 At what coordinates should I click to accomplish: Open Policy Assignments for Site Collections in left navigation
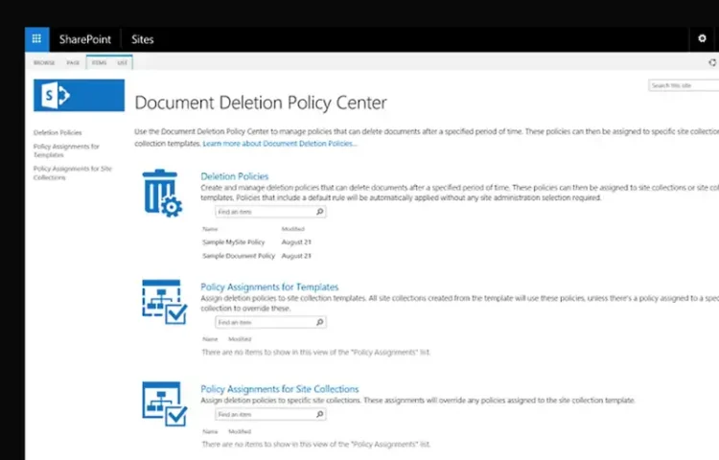73,172
